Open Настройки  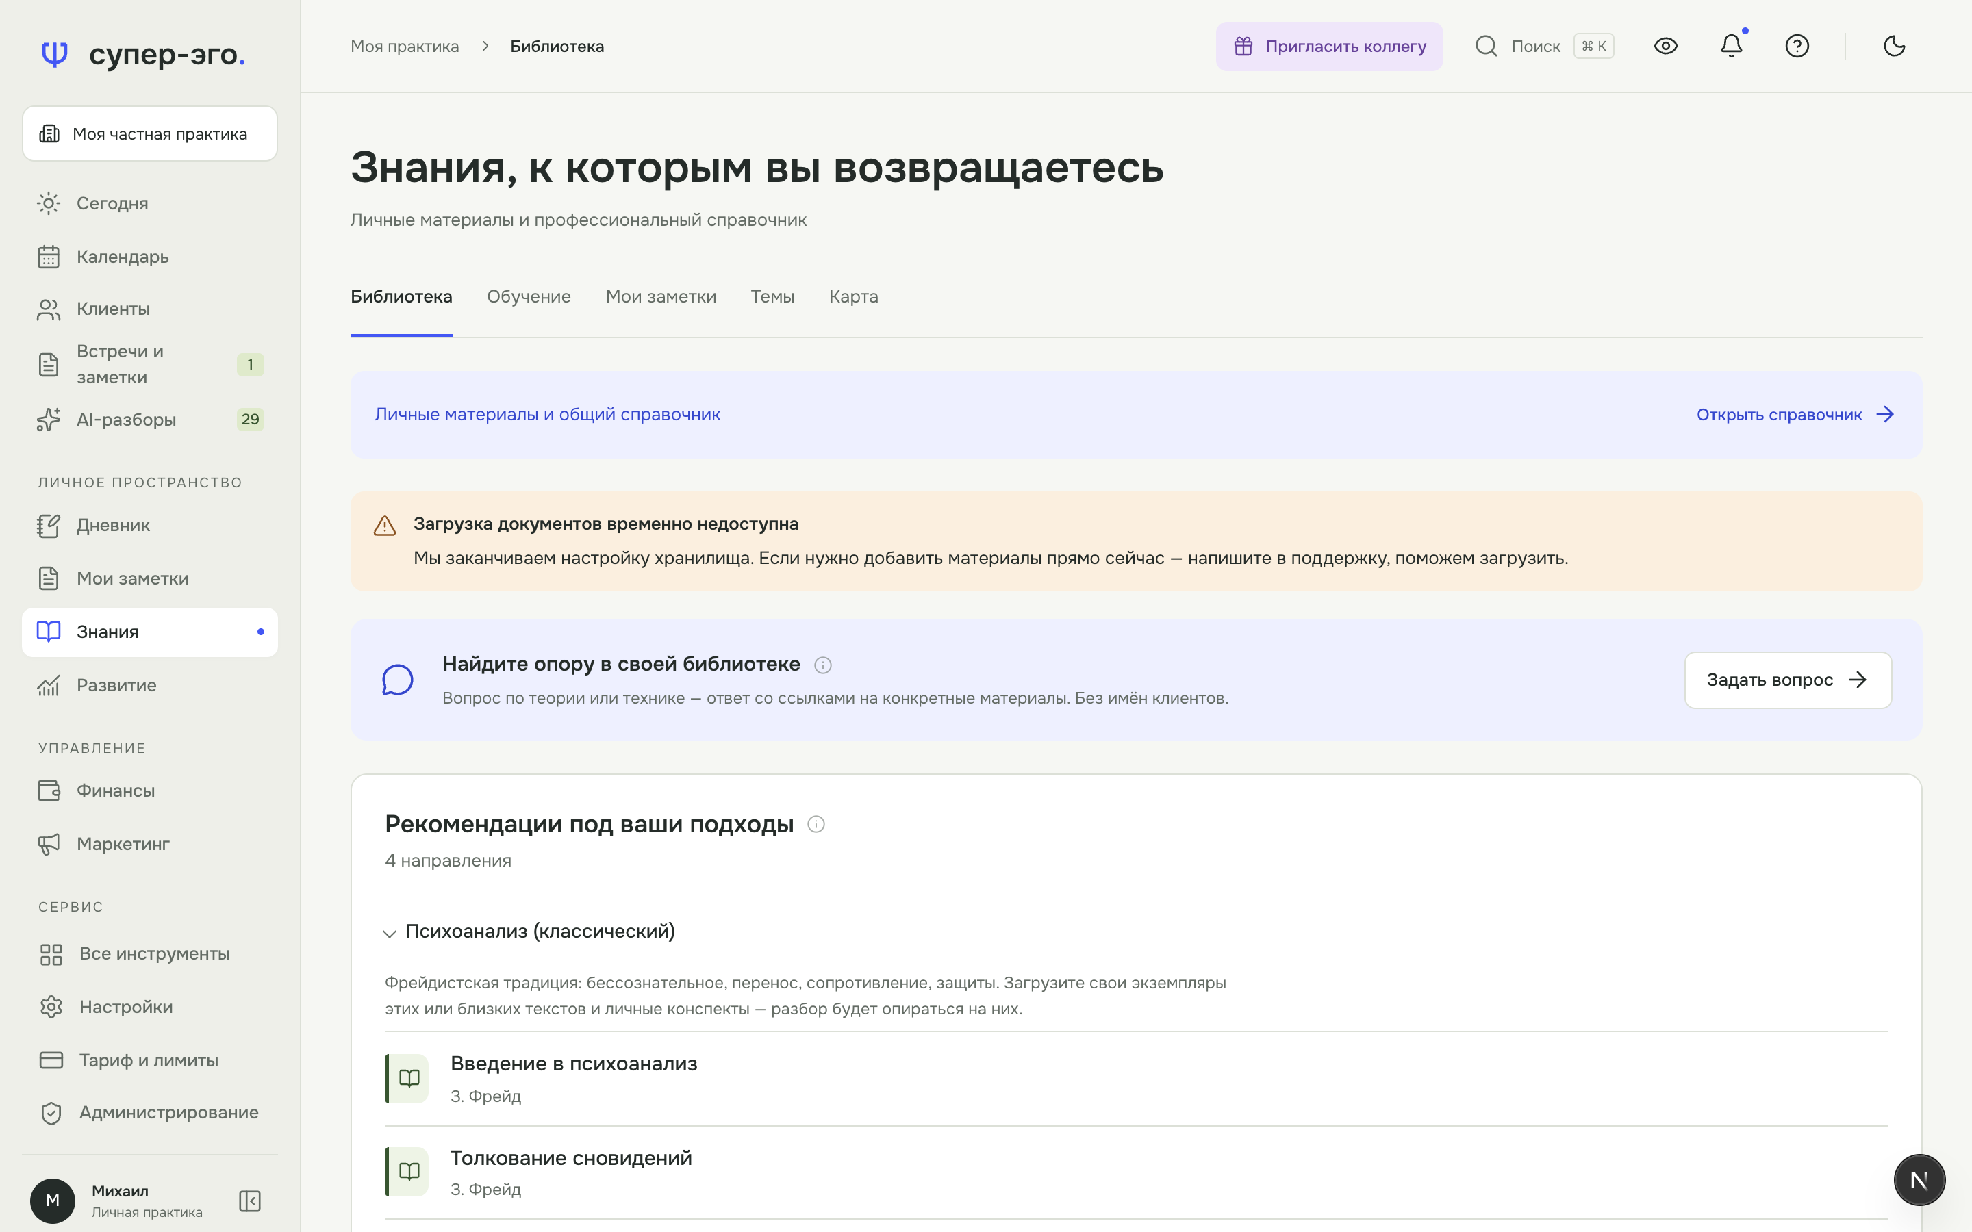click(x=150, y=1007)
